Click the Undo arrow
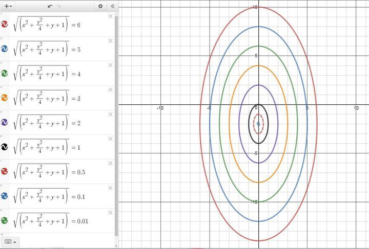This screenshot has height=249, width=369. coord(50,6)
